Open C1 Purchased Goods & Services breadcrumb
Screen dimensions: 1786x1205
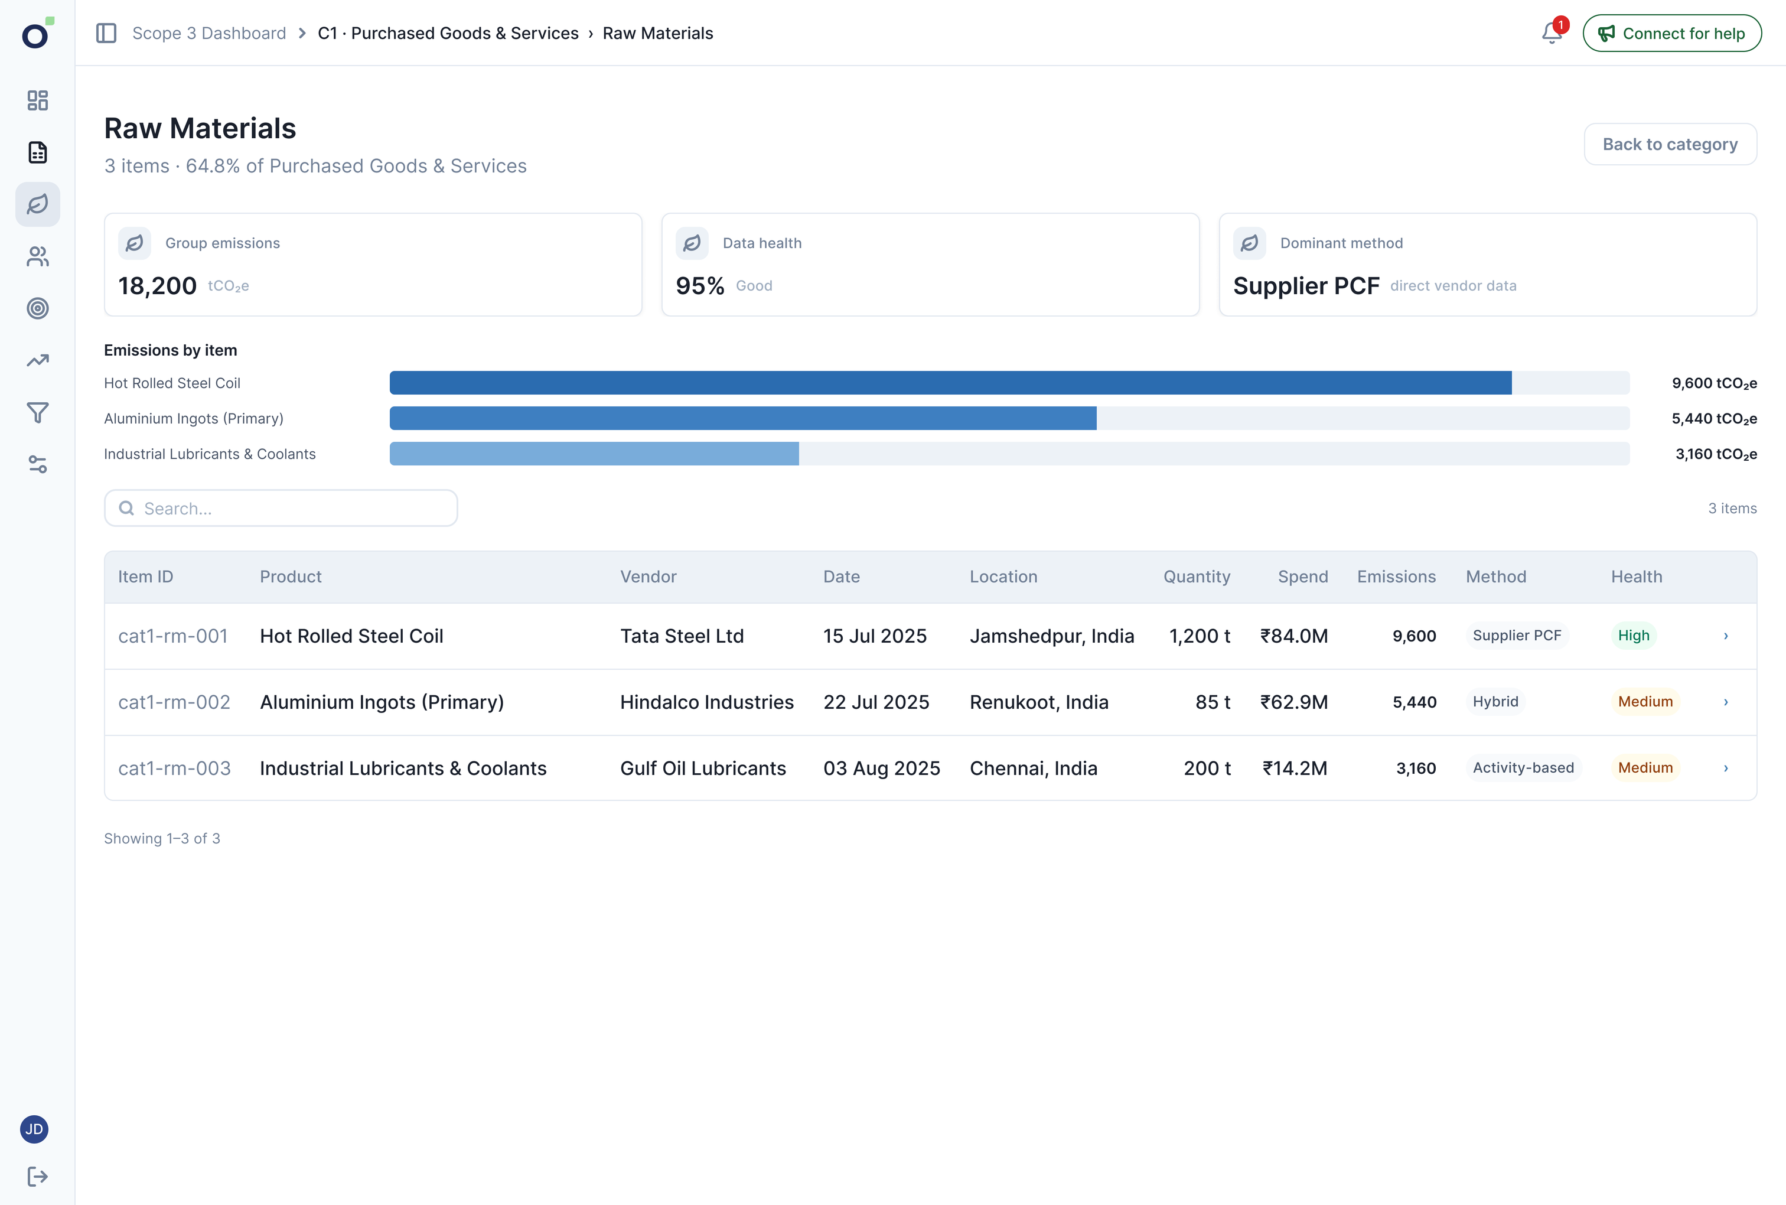(448, 33)
